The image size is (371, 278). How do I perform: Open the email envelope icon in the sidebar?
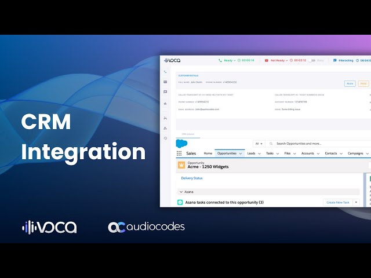165,82
